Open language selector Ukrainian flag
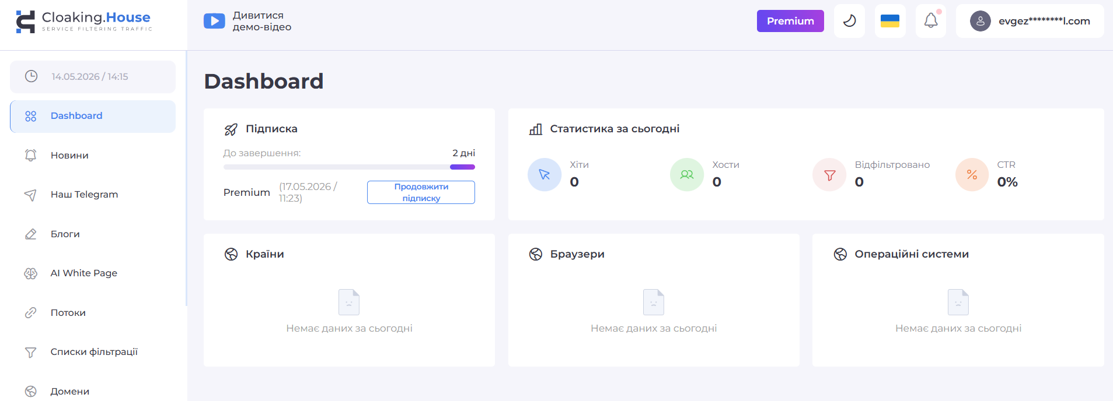Image resolution: width=1113 pixels, height=401 pixels. (890, 21)
